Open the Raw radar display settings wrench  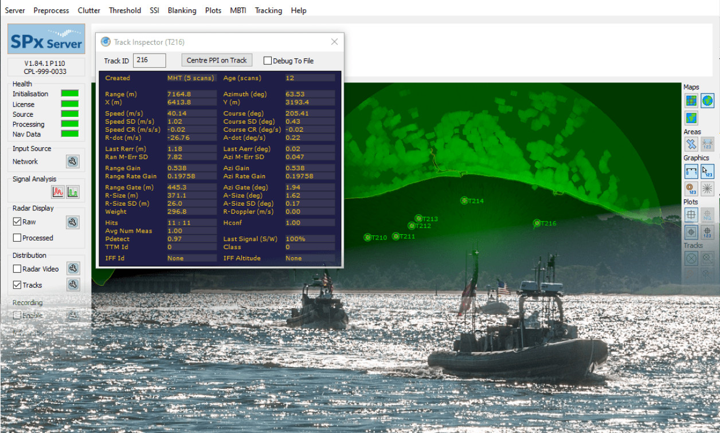point(72,222)
